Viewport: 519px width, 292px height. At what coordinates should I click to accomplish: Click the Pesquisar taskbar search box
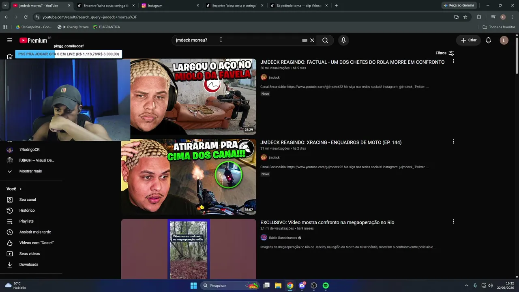[230, 286]
